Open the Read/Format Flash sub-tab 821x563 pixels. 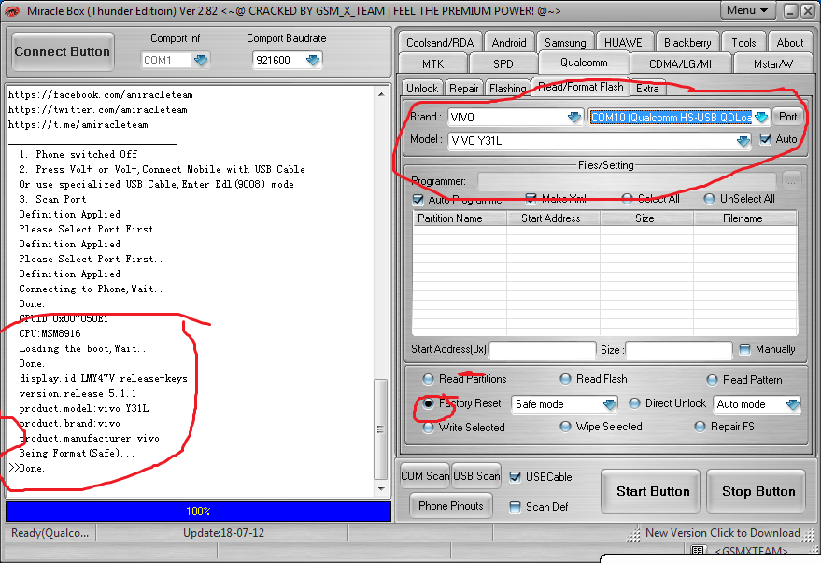[581, 86]
